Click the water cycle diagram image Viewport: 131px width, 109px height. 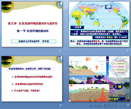(88, 66)
